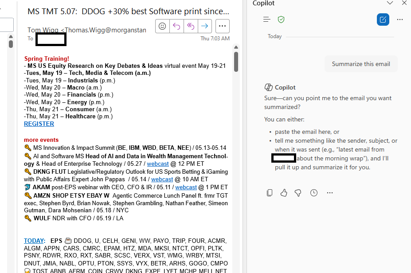411x273 pixels.
Task: Click the more events heading
Action: pos(41,140)
